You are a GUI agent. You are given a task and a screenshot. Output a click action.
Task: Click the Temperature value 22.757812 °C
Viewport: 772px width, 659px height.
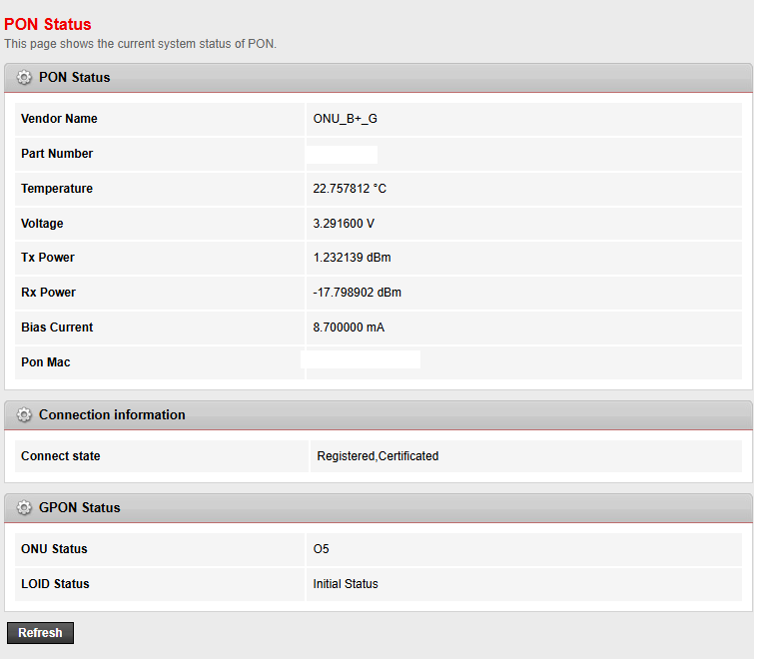point(350,189)
